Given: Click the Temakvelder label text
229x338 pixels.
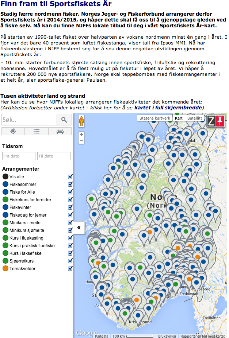Looking at the screenshot, I should [22, 269].
